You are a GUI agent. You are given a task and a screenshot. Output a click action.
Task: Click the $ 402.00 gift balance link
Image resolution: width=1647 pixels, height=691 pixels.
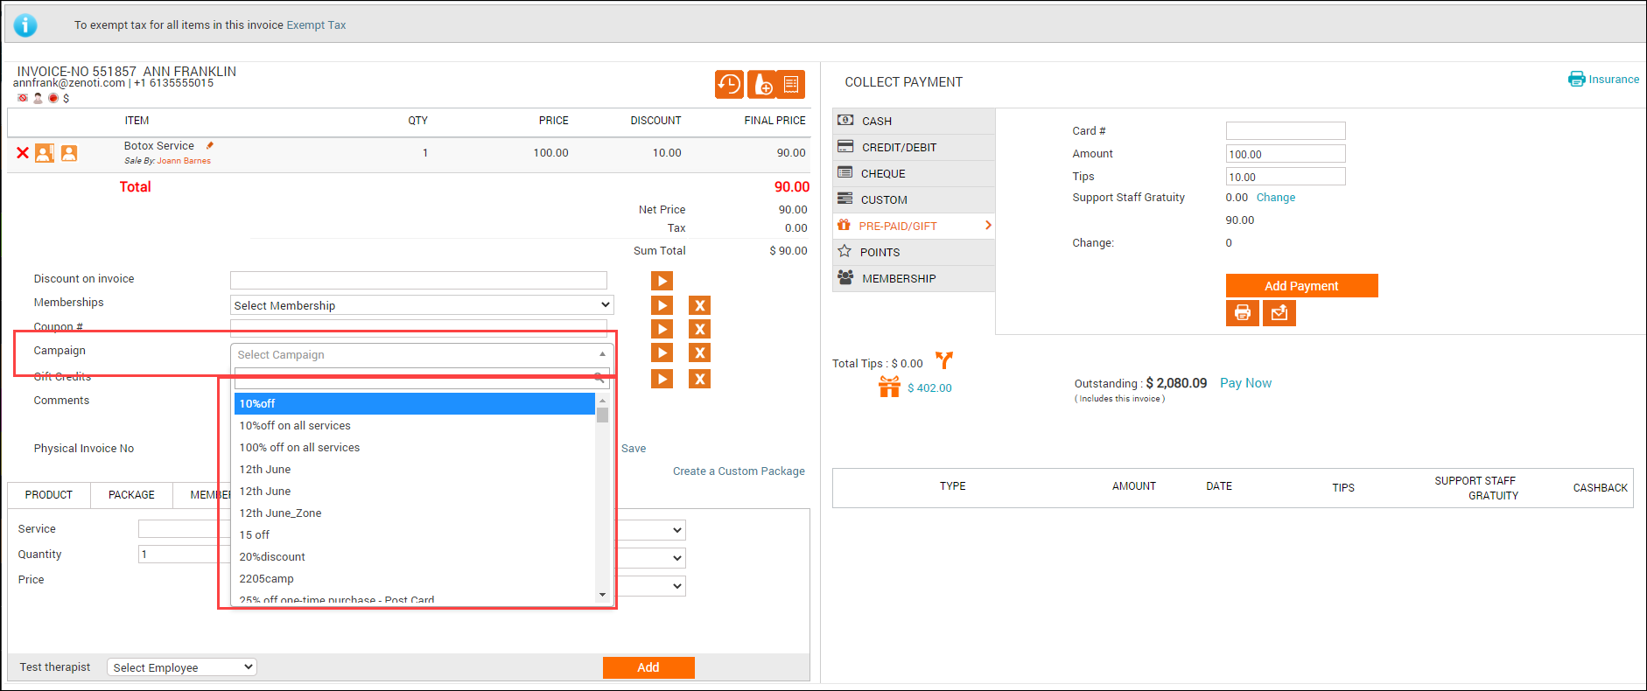(929, 387)
